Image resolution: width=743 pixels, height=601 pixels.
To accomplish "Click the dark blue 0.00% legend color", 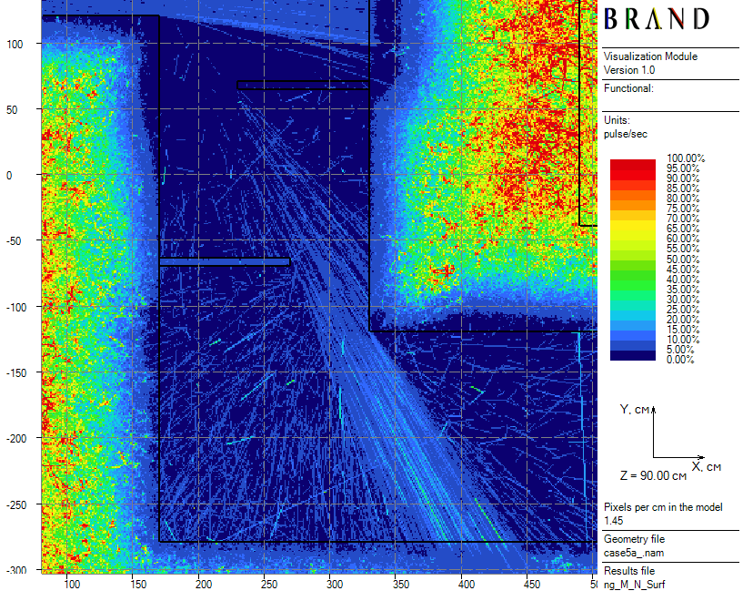I will tap(633, 356).
